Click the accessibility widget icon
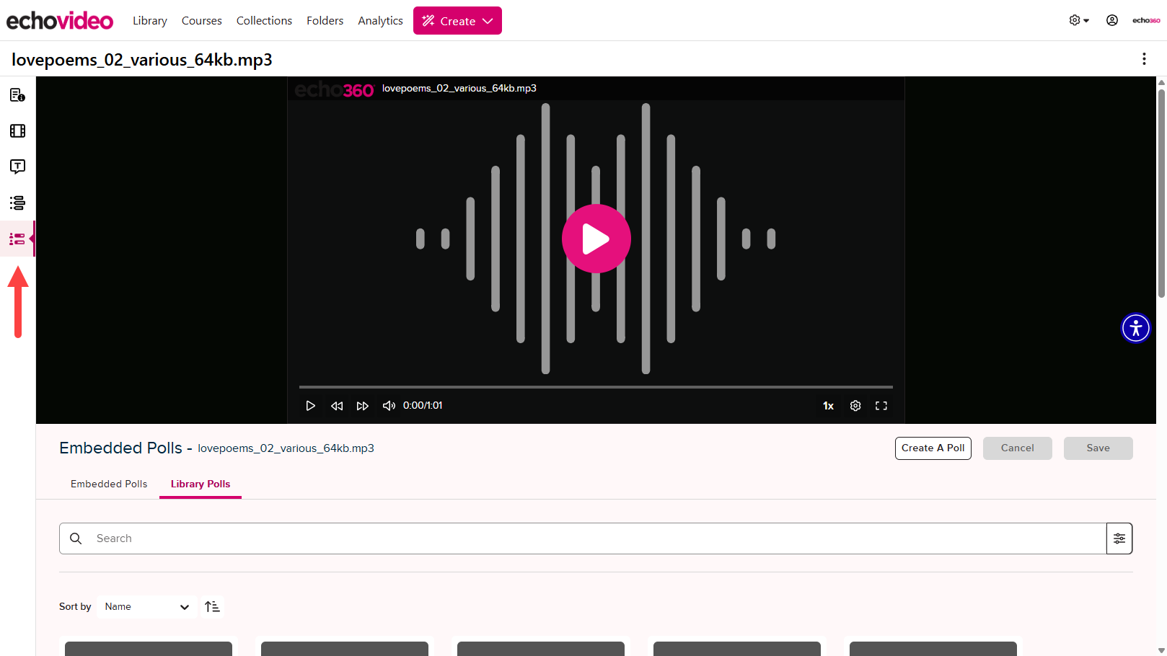1167x656 pixels. click(1136, 328)
